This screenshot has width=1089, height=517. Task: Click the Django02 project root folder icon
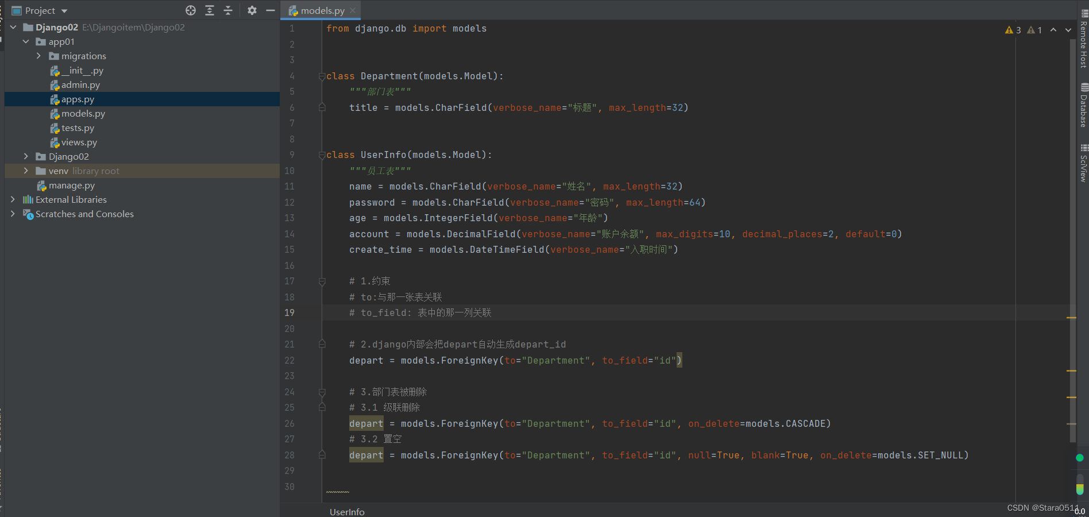[28, 27]
